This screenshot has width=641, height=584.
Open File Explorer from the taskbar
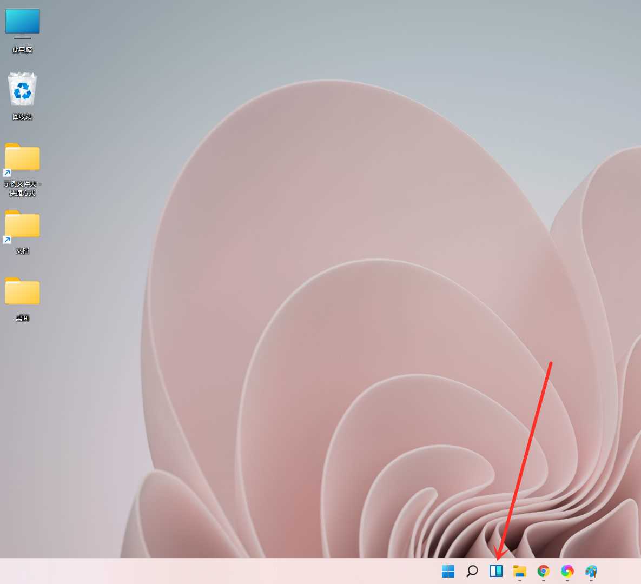520,571
